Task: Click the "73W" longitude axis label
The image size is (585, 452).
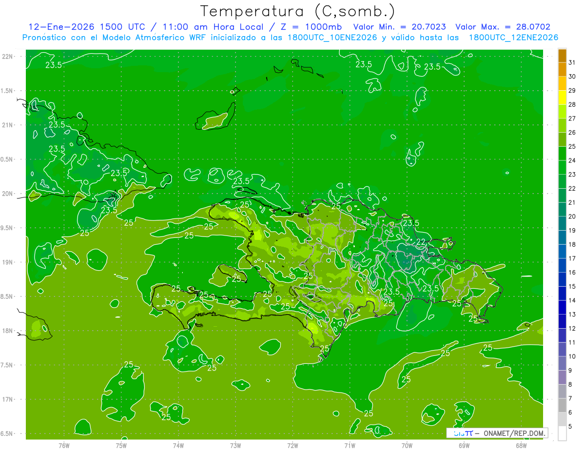Action: (235, 446)
